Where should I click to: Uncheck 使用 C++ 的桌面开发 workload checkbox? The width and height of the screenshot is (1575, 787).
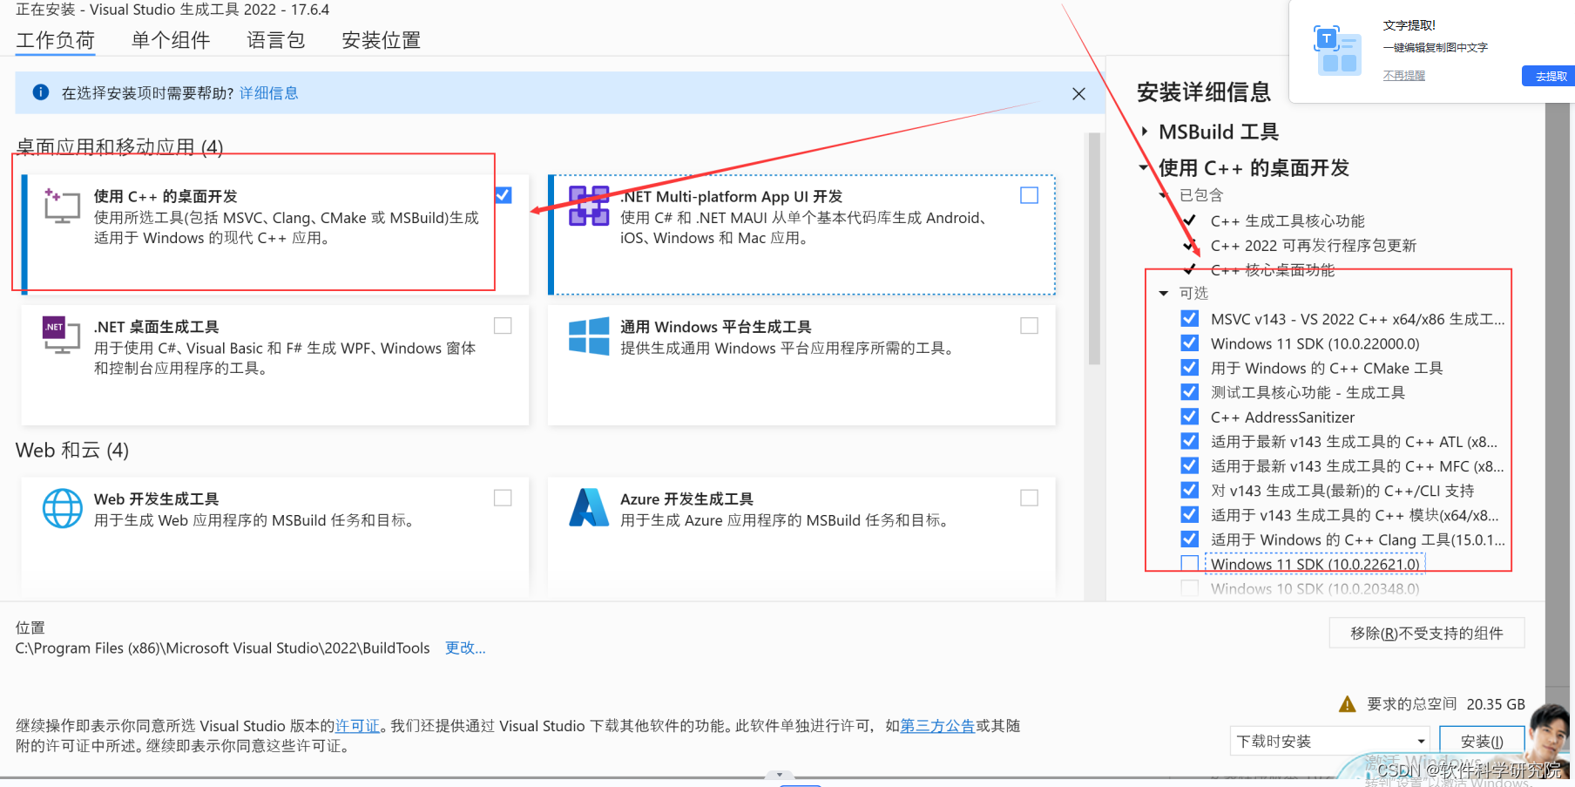[504, 195]
